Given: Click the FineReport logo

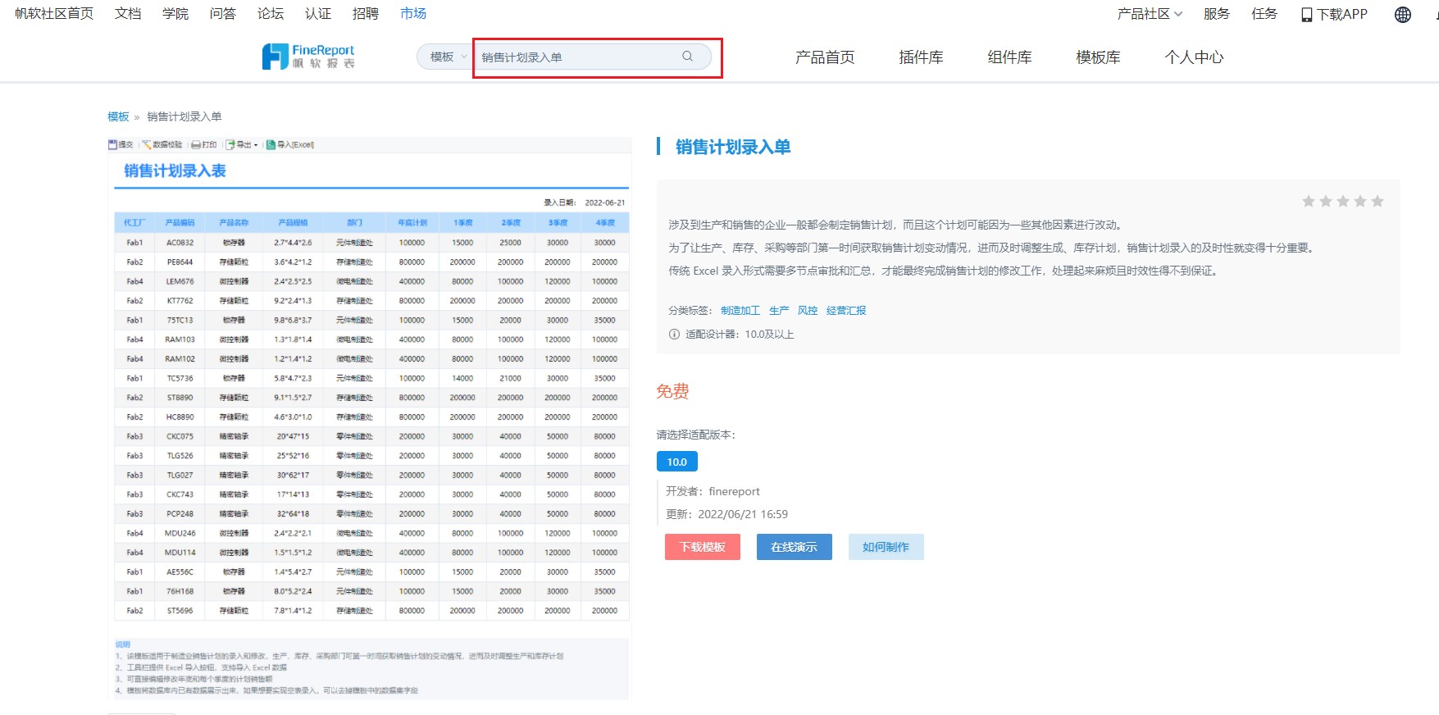Looking at the screenshot, I should pyautogui.click(x=308, y=57).
